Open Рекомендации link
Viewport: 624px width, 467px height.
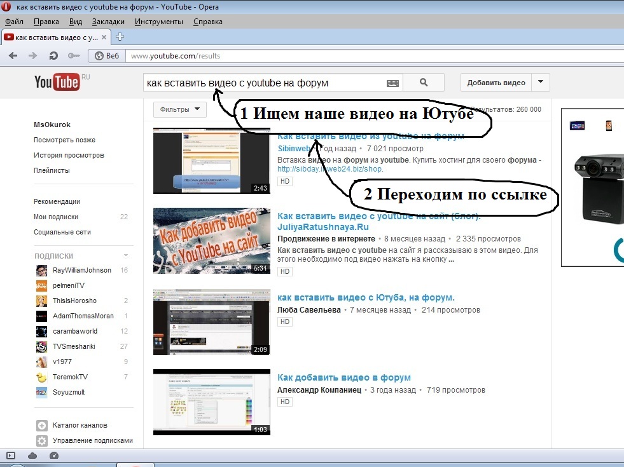[57, 201]
